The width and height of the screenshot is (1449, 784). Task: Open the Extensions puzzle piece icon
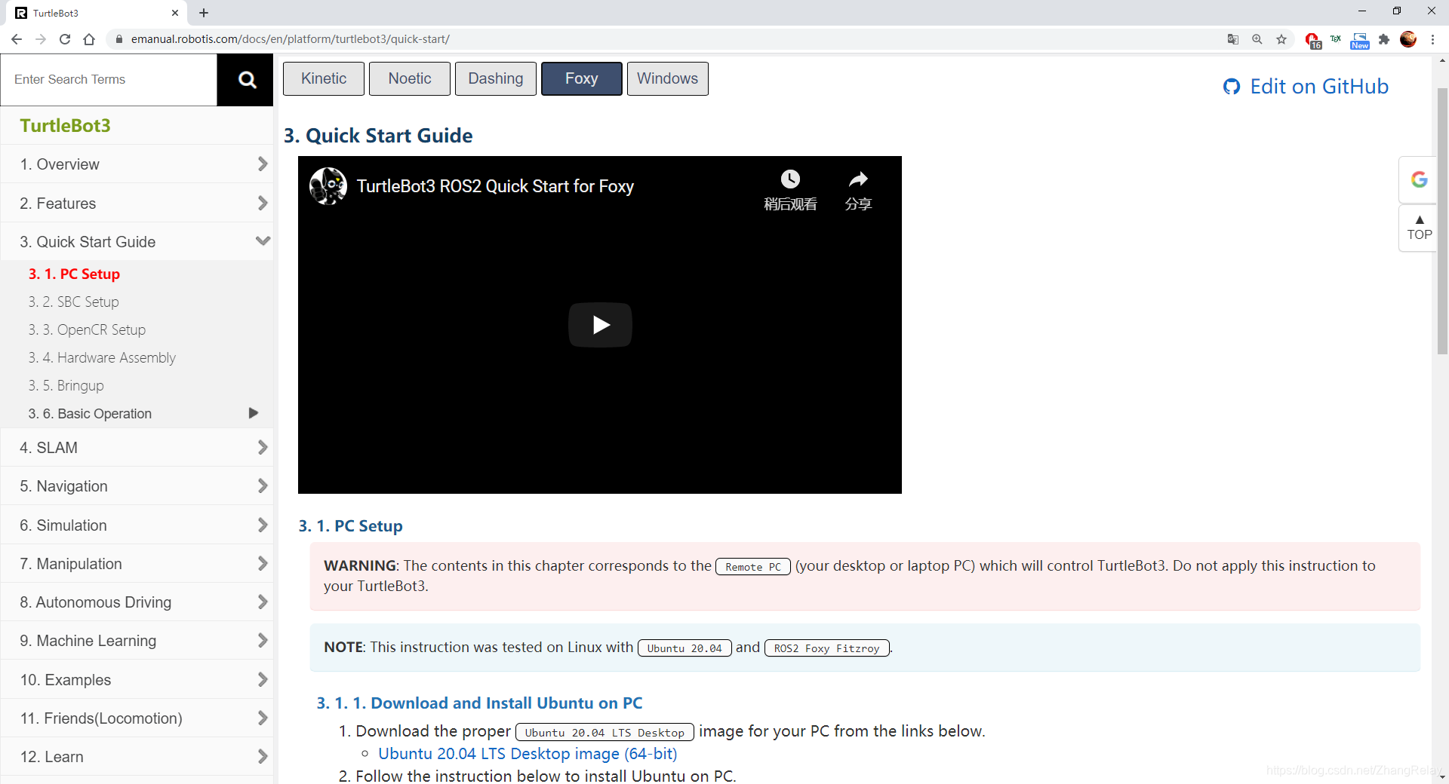pos(1384,39)
